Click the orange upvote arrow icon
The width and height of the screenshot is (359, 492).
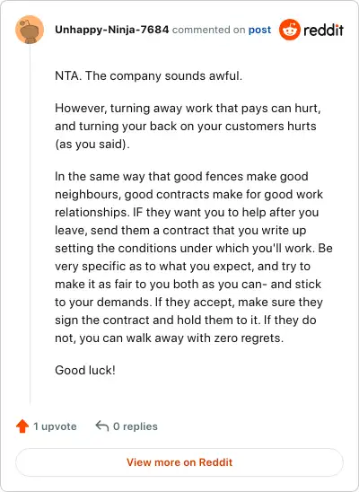22,426
